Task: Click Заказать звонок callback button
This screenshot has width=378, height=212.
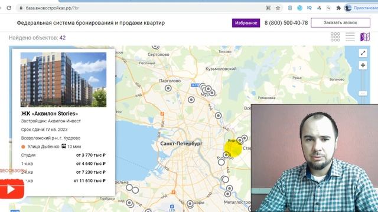Action: pos(340,22)
